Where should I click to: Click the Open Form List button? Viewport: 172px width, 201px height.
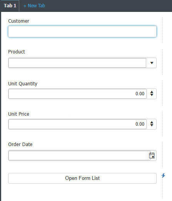click(82, 178)
